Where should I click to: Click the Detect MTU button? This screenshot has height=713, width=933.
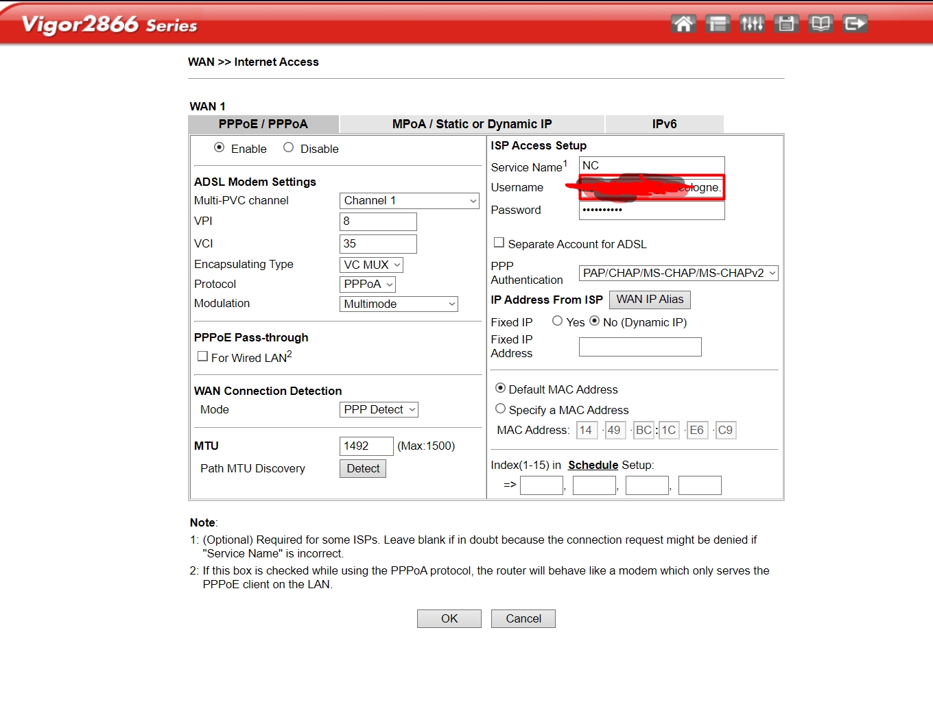pyautogui.click(x=363, y=468)
